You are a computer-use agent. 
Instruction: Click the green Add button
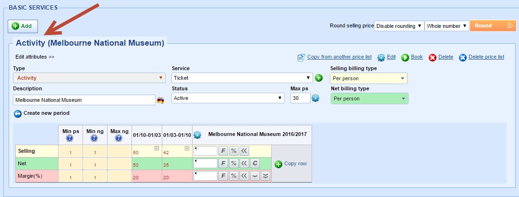(x=23, y=26)
